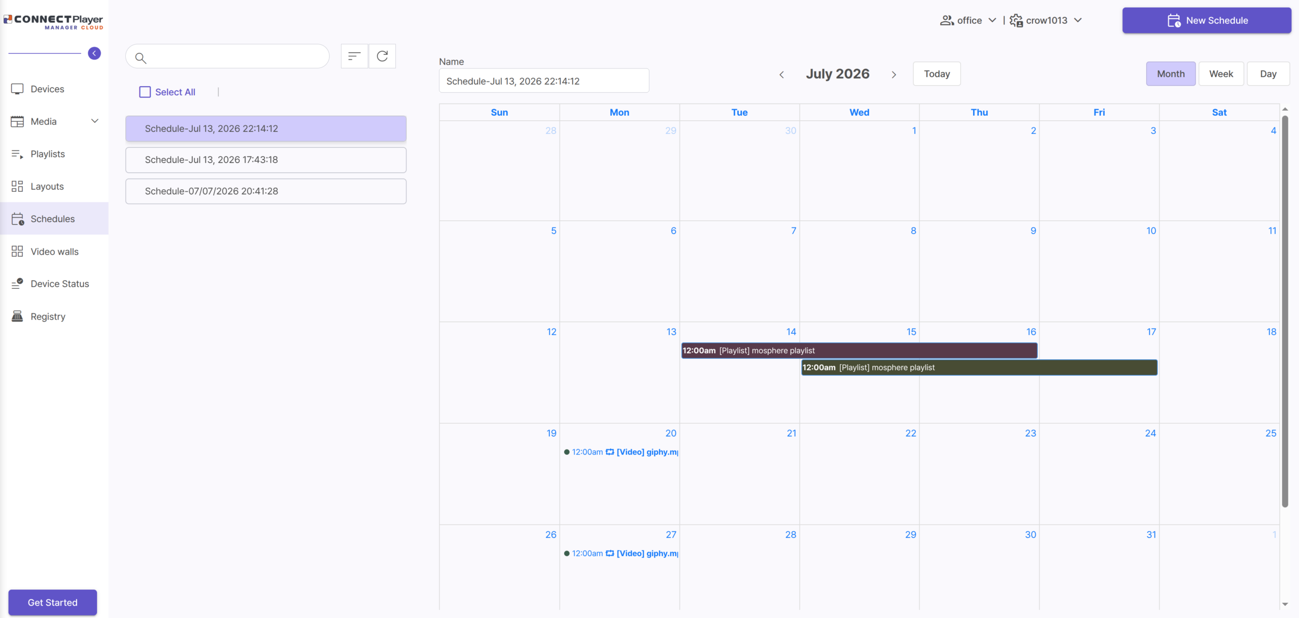
Task: Jump to Today on the calendar
Action: point(937,74)
